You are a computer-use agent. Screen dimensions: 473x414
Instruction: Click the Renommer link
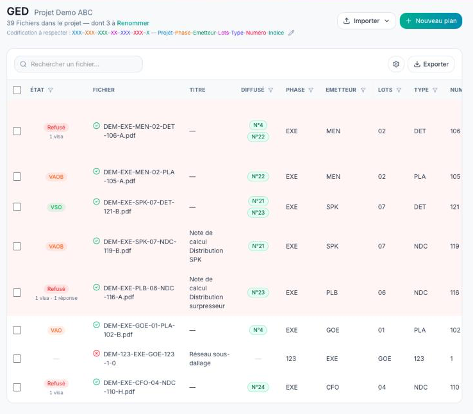pyautogui.click(x=133, y=23)
